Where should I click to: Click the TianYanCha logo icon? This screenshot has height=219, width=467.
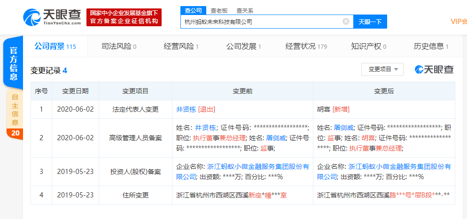pos(32,17)
